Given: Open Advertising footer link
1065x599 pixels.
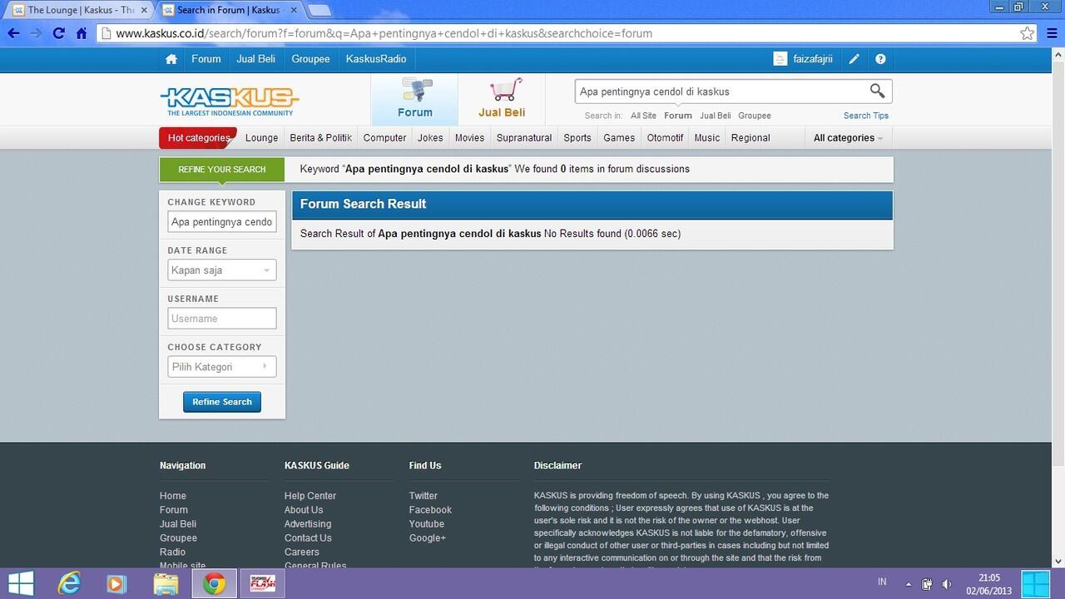Looking at the screenshot, I should click(308, 524).
